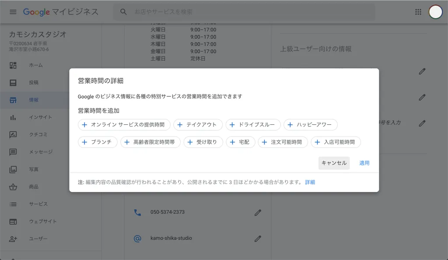This screenshot has height=260, width=448.
Task: Click the インサイト bar chart icon
Action: (x=13, y=117)
